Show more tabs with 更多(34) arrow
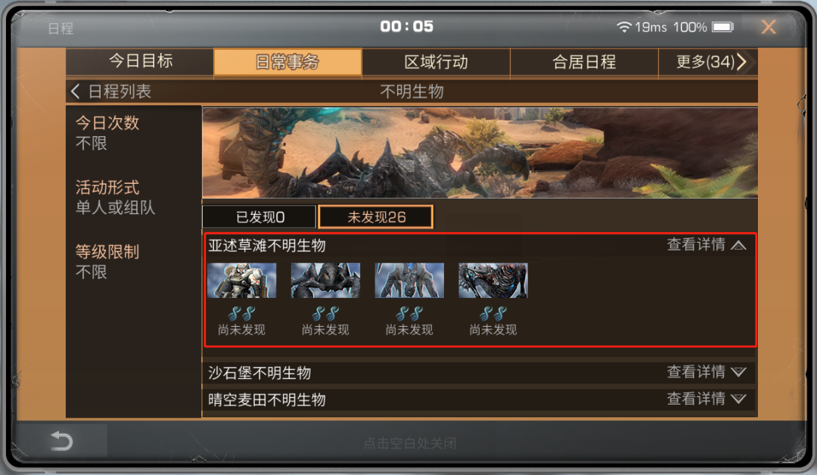 tap(709, 62)
